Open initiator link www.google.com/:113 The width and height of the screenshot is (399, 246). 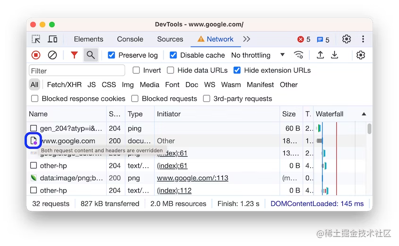[192, 178]
